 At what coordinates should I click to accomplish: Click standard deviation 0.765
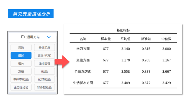(146, 60)
